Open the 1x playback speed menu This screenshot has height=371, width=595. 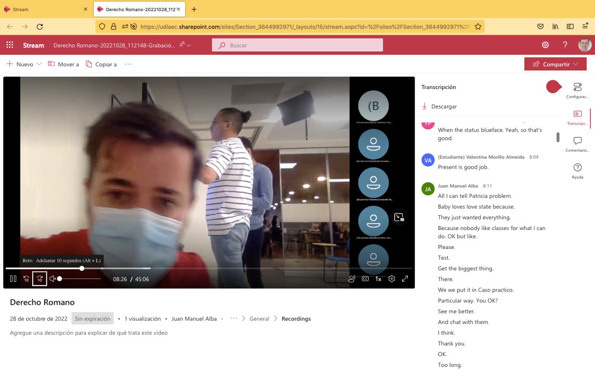[378, 279]
